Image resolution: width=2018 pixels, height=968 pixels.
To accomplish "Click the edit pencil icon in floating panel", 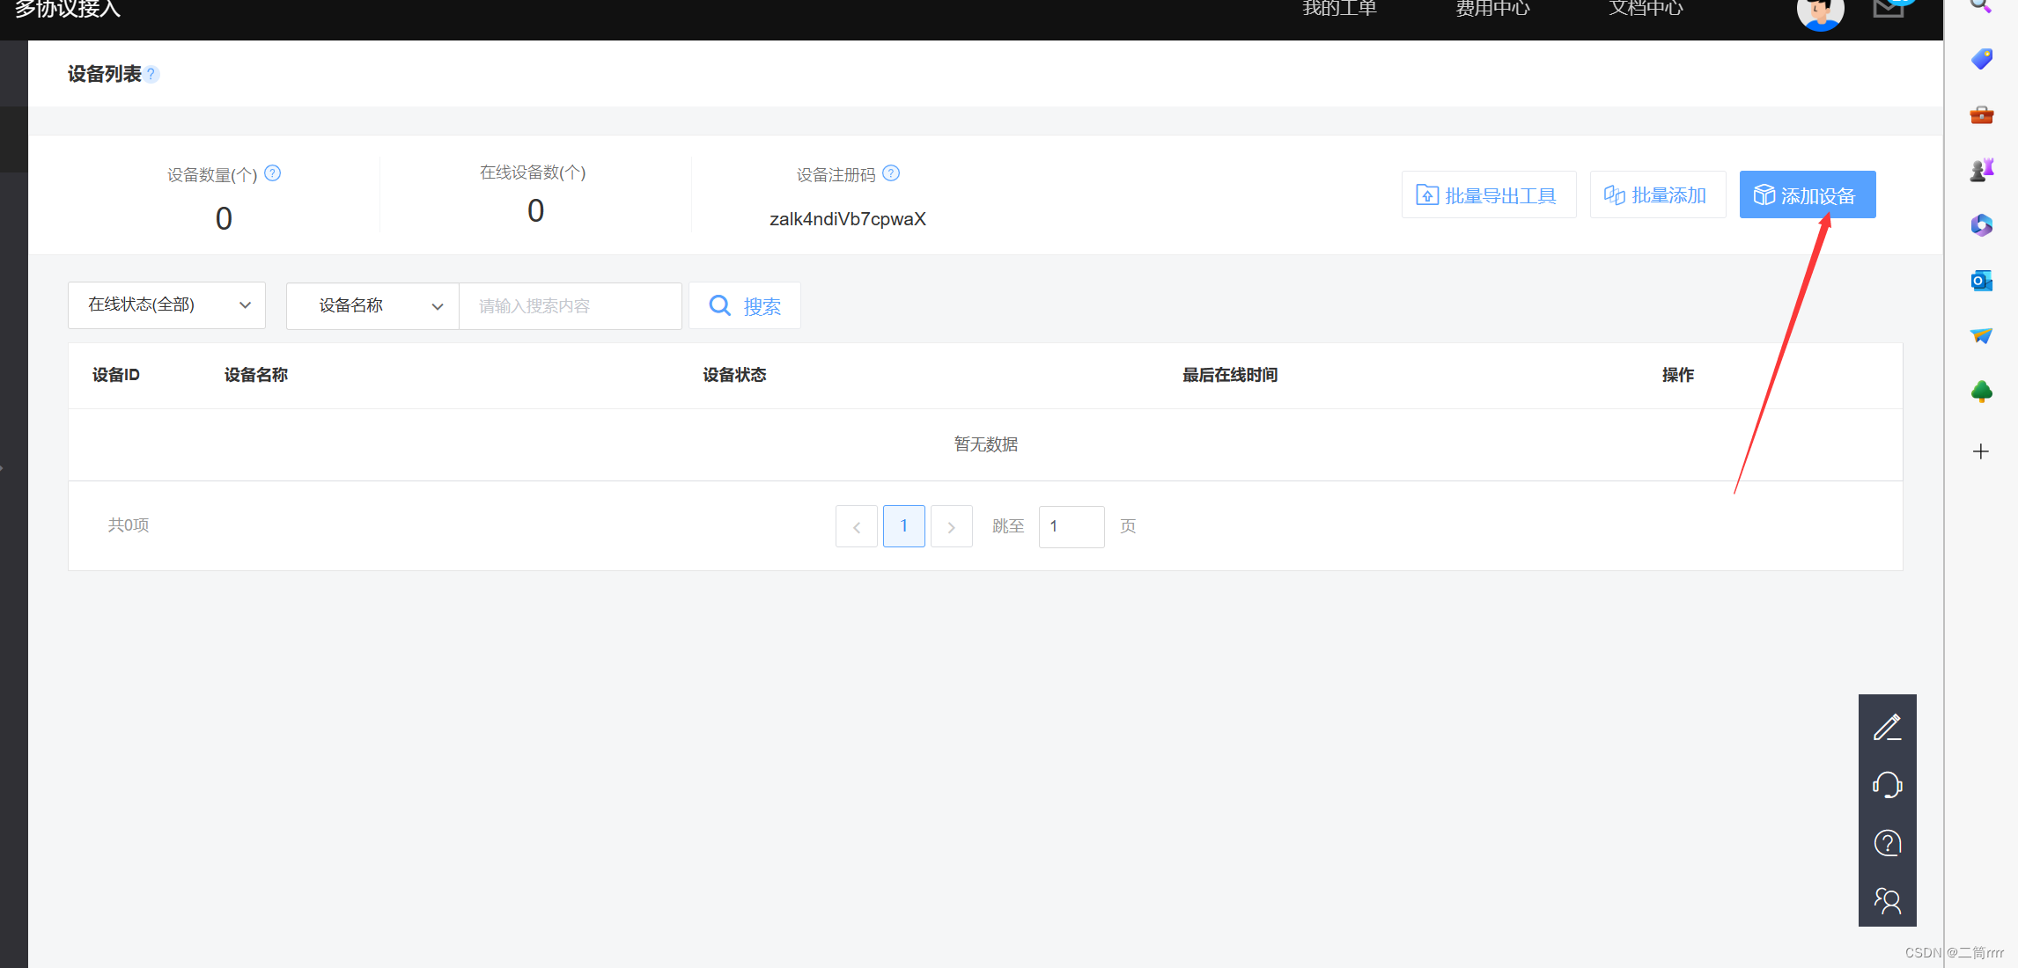I will (1887, 727).
